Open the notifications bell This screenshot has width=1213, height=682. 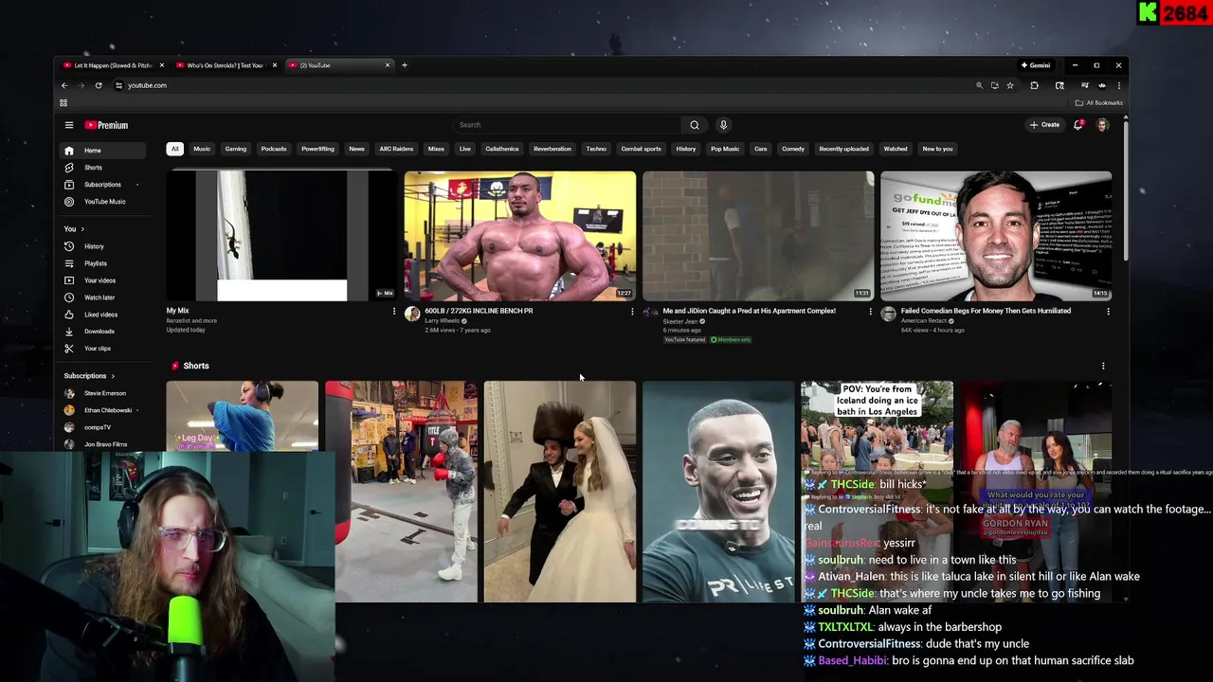(x=1078, y=125)
